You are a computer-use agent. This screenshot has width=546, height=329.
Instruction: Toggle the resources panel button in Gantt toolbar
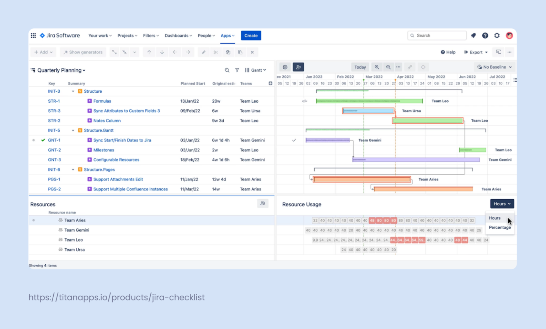tap(298, 67)
